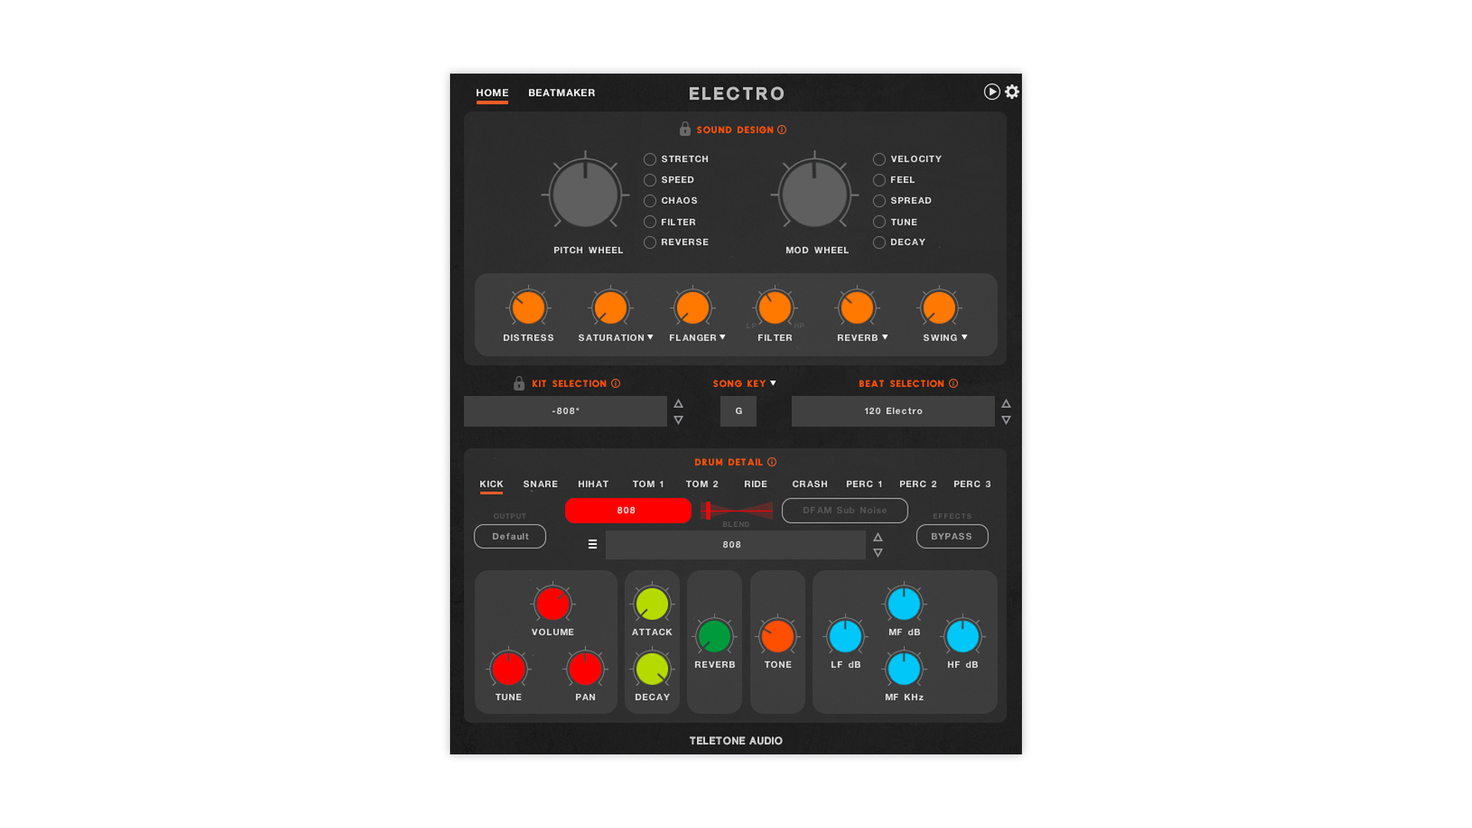Select the Reverse pitch wheel option

(x=649, y=242)
